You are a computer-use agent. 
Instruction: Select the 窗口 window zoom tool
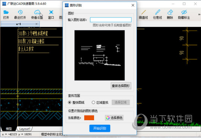[51, 15]
